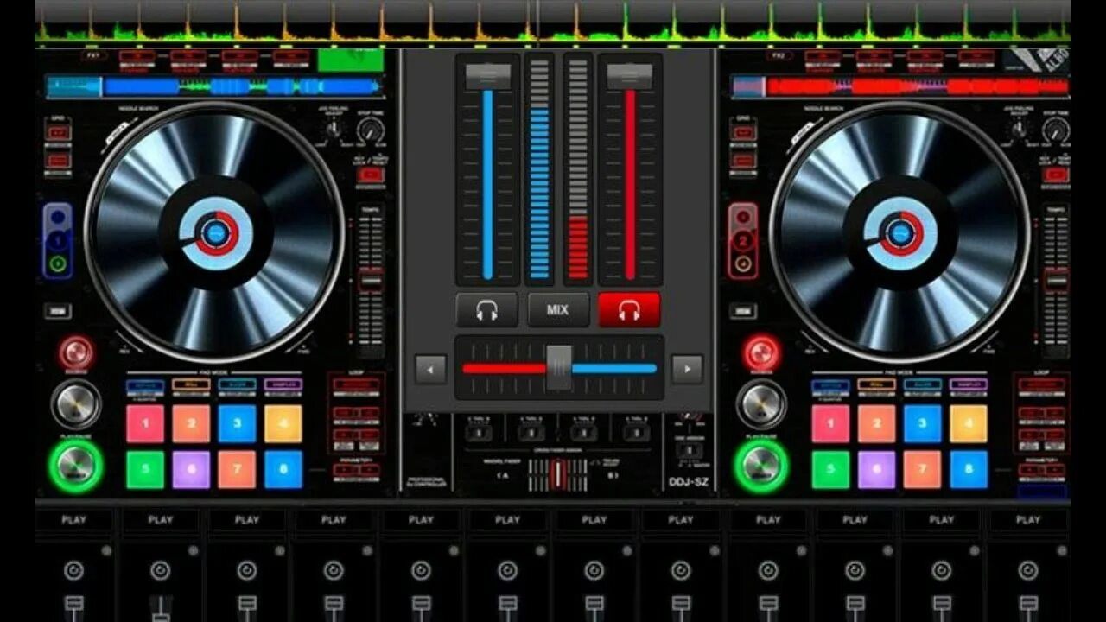Trigger left deck green pad 5
The height and width of the screenshot is (622, 1106).
145,470
